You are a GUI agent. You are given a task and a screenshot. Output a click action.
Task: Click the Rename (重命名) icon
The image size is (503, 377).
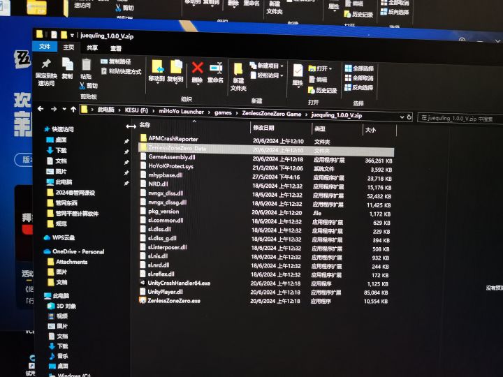pos(216,73)
